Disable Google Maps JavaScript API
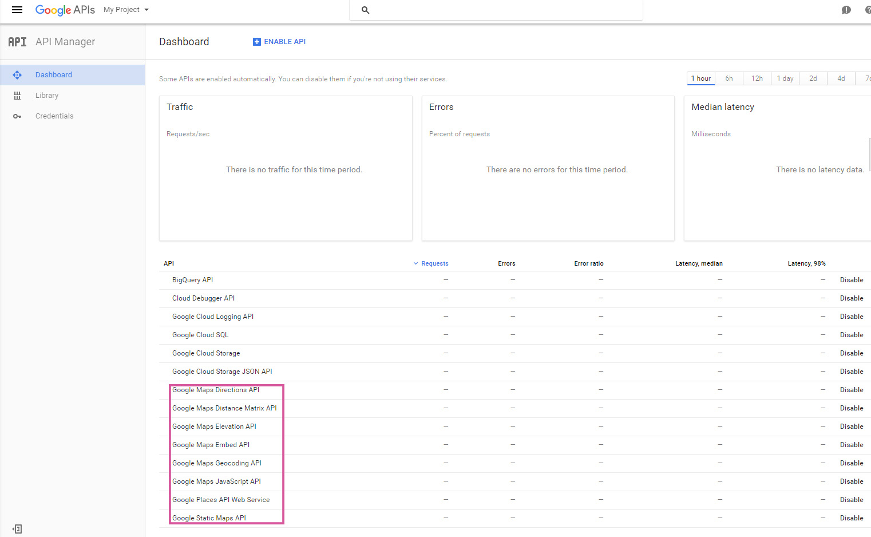Screen dimensions: 871x537 (852, 481)
